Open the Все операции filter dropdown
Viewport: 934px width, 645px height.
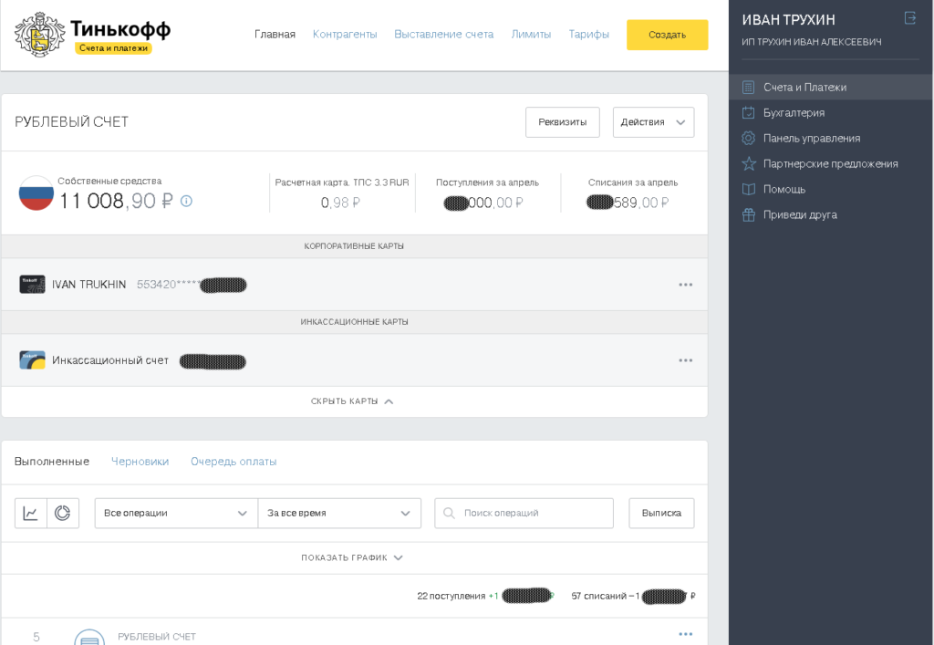[176, 513]
